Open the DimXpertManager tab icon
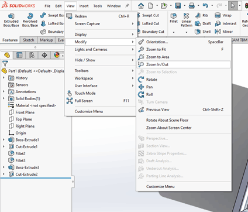248x212 pixels. (44, 55)
